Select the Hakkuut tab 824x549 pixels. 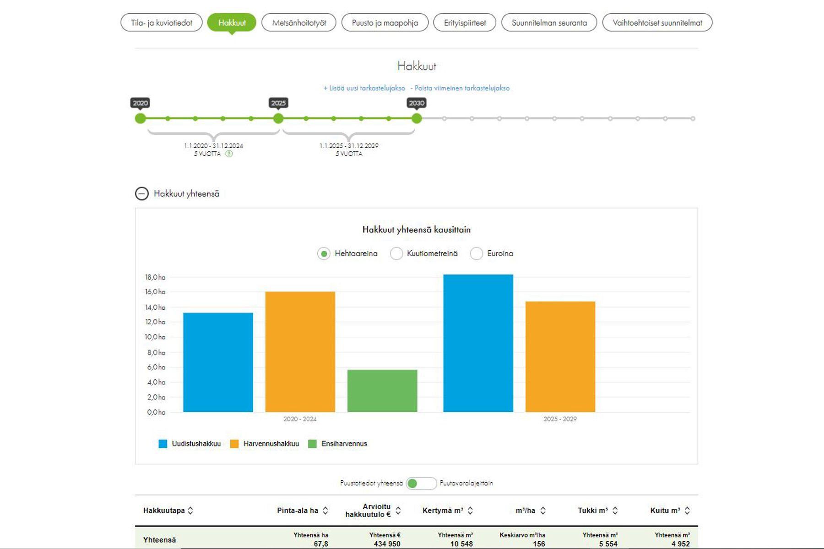click(232, 22)
